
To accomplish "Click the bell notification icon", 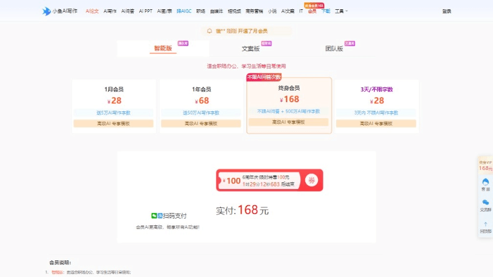I will 210,30.
